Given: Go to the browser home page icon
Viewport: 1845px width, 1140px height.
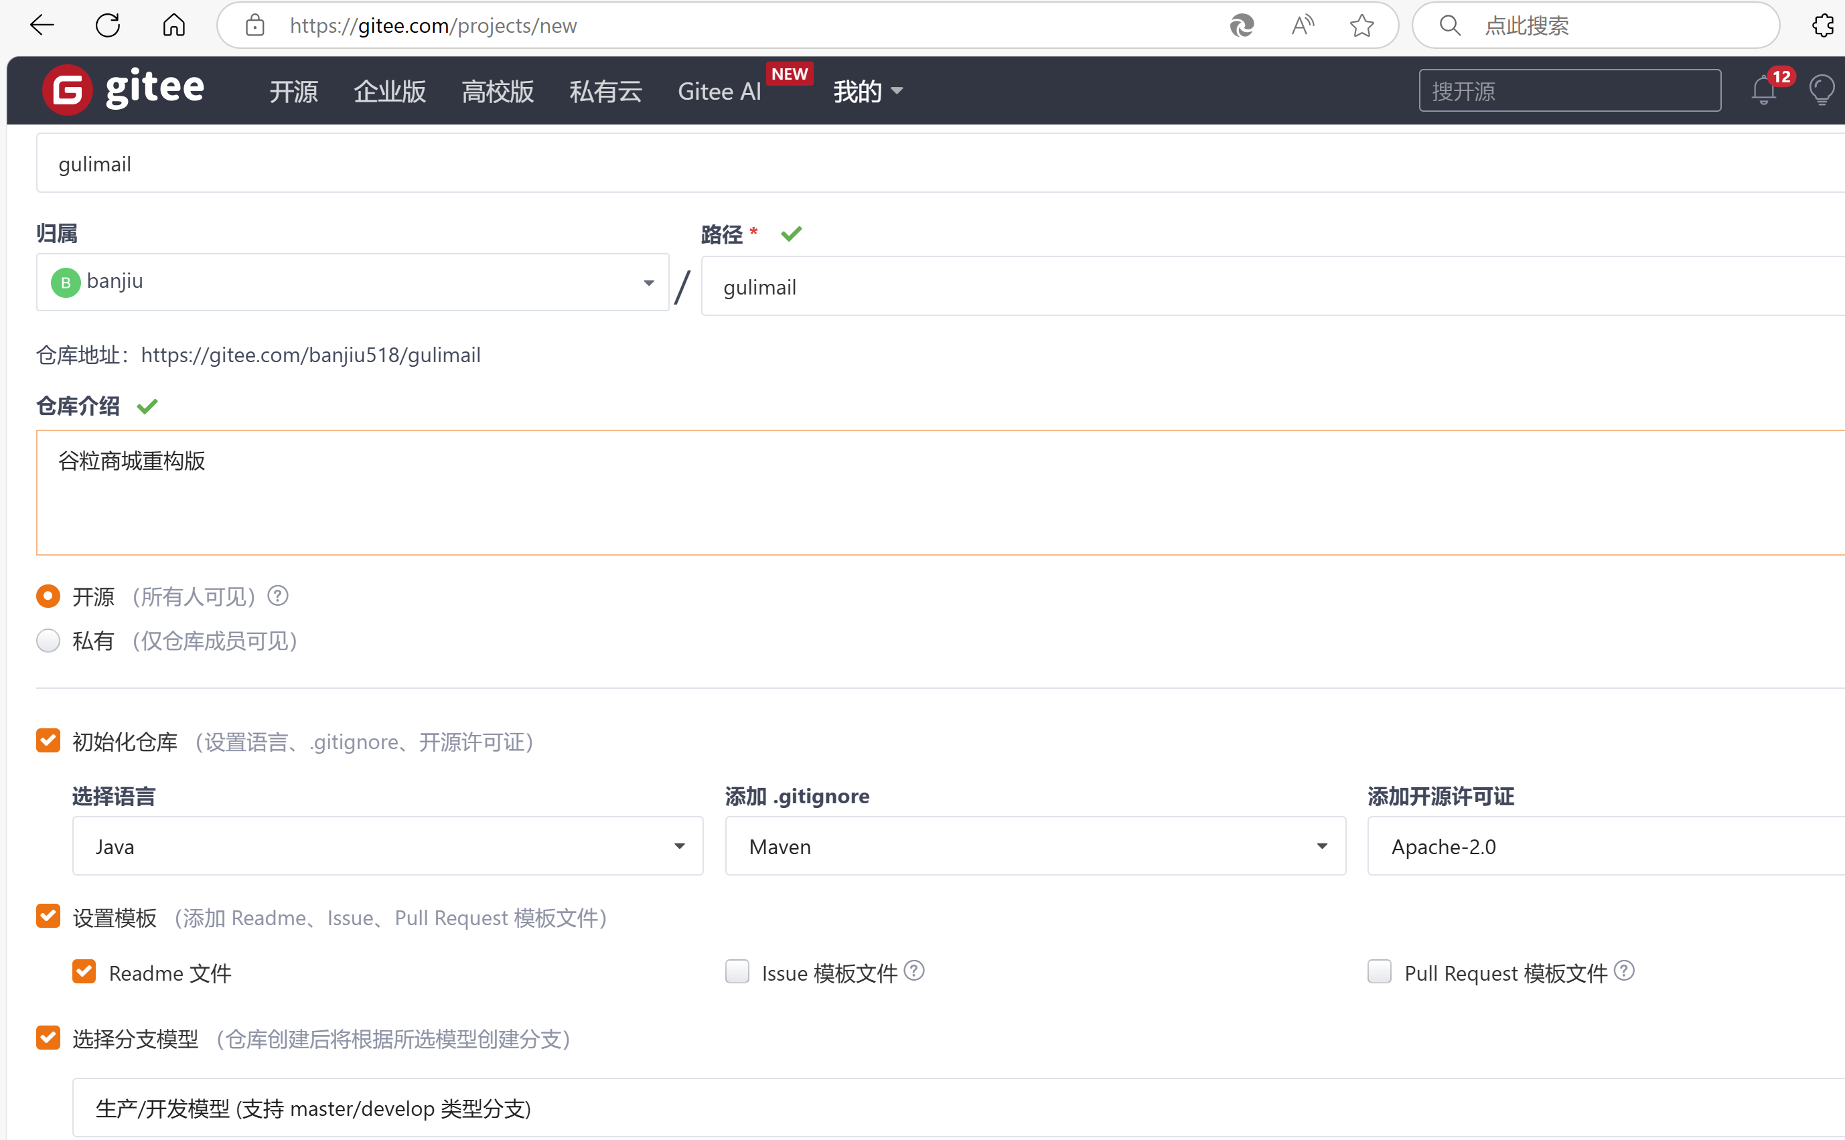Looking at the screenshot, I should pos(173,25).
